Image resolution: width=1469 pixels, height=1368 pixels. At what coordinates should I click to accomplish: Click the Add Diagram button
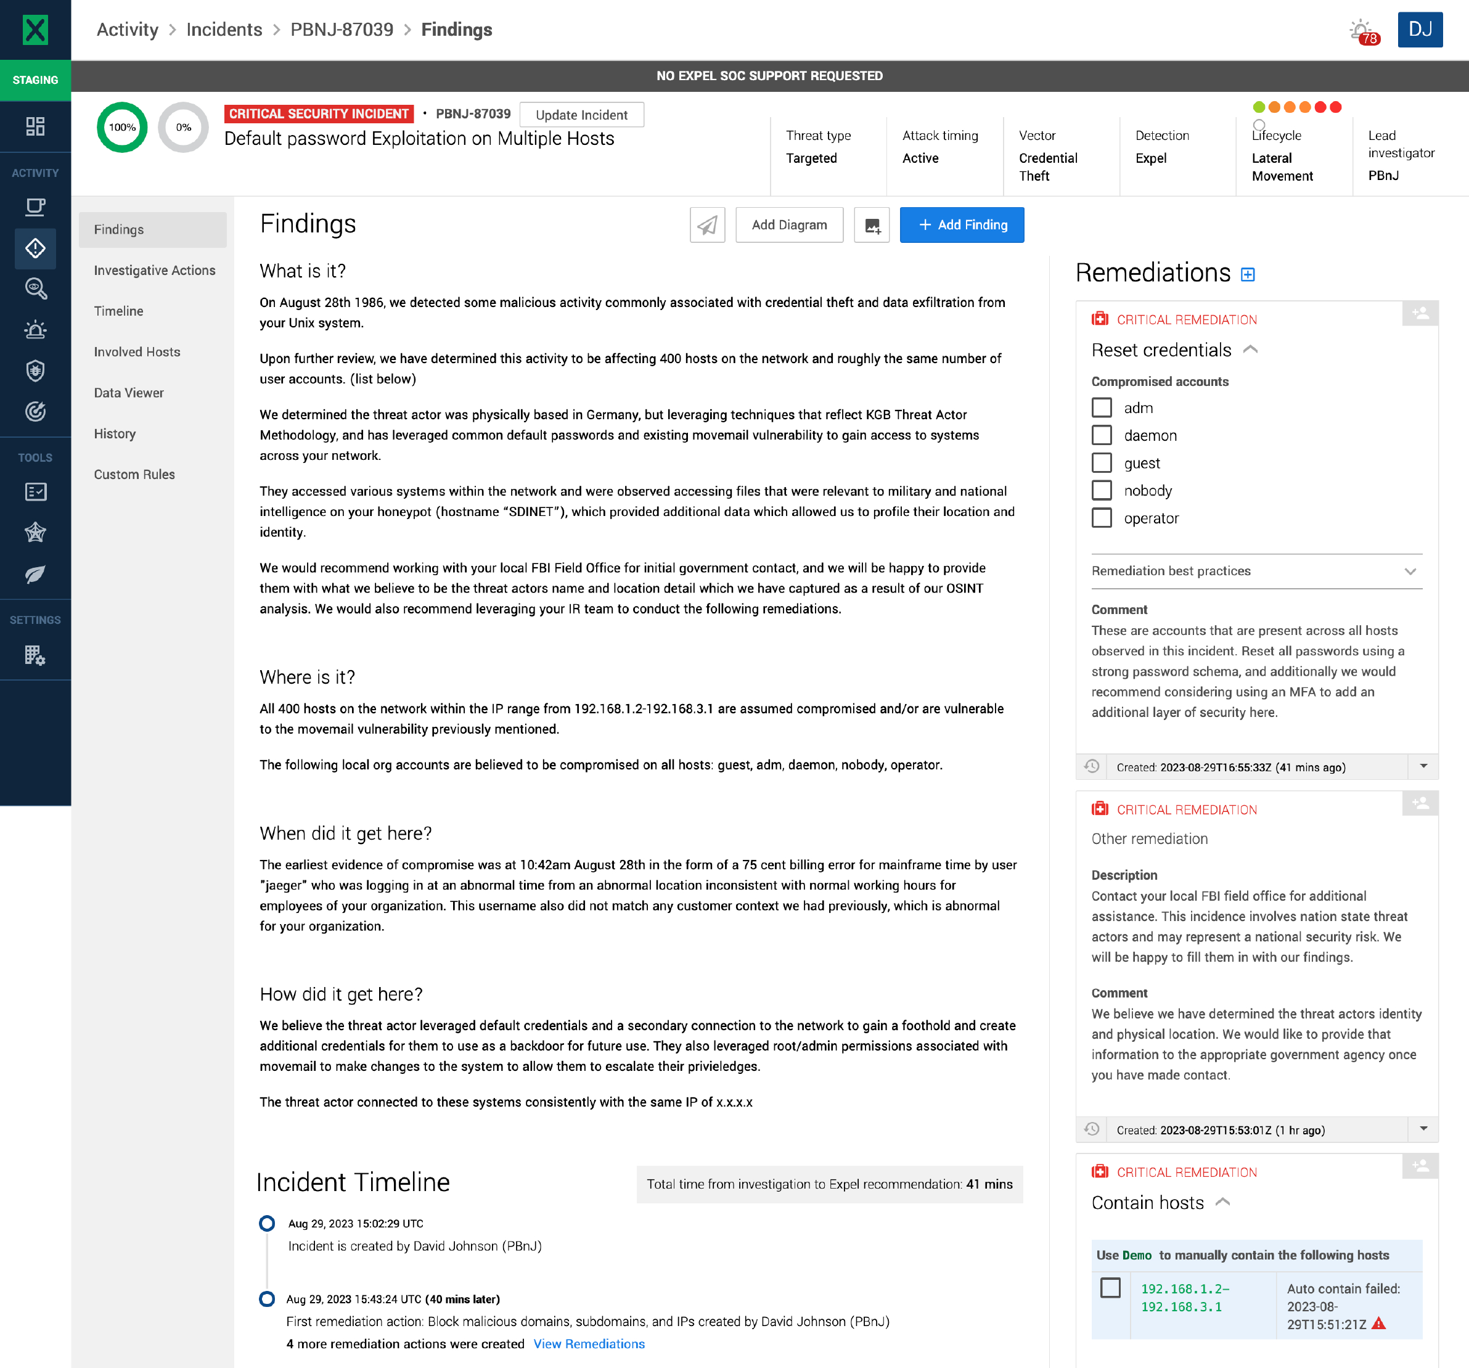pos(789,224)
